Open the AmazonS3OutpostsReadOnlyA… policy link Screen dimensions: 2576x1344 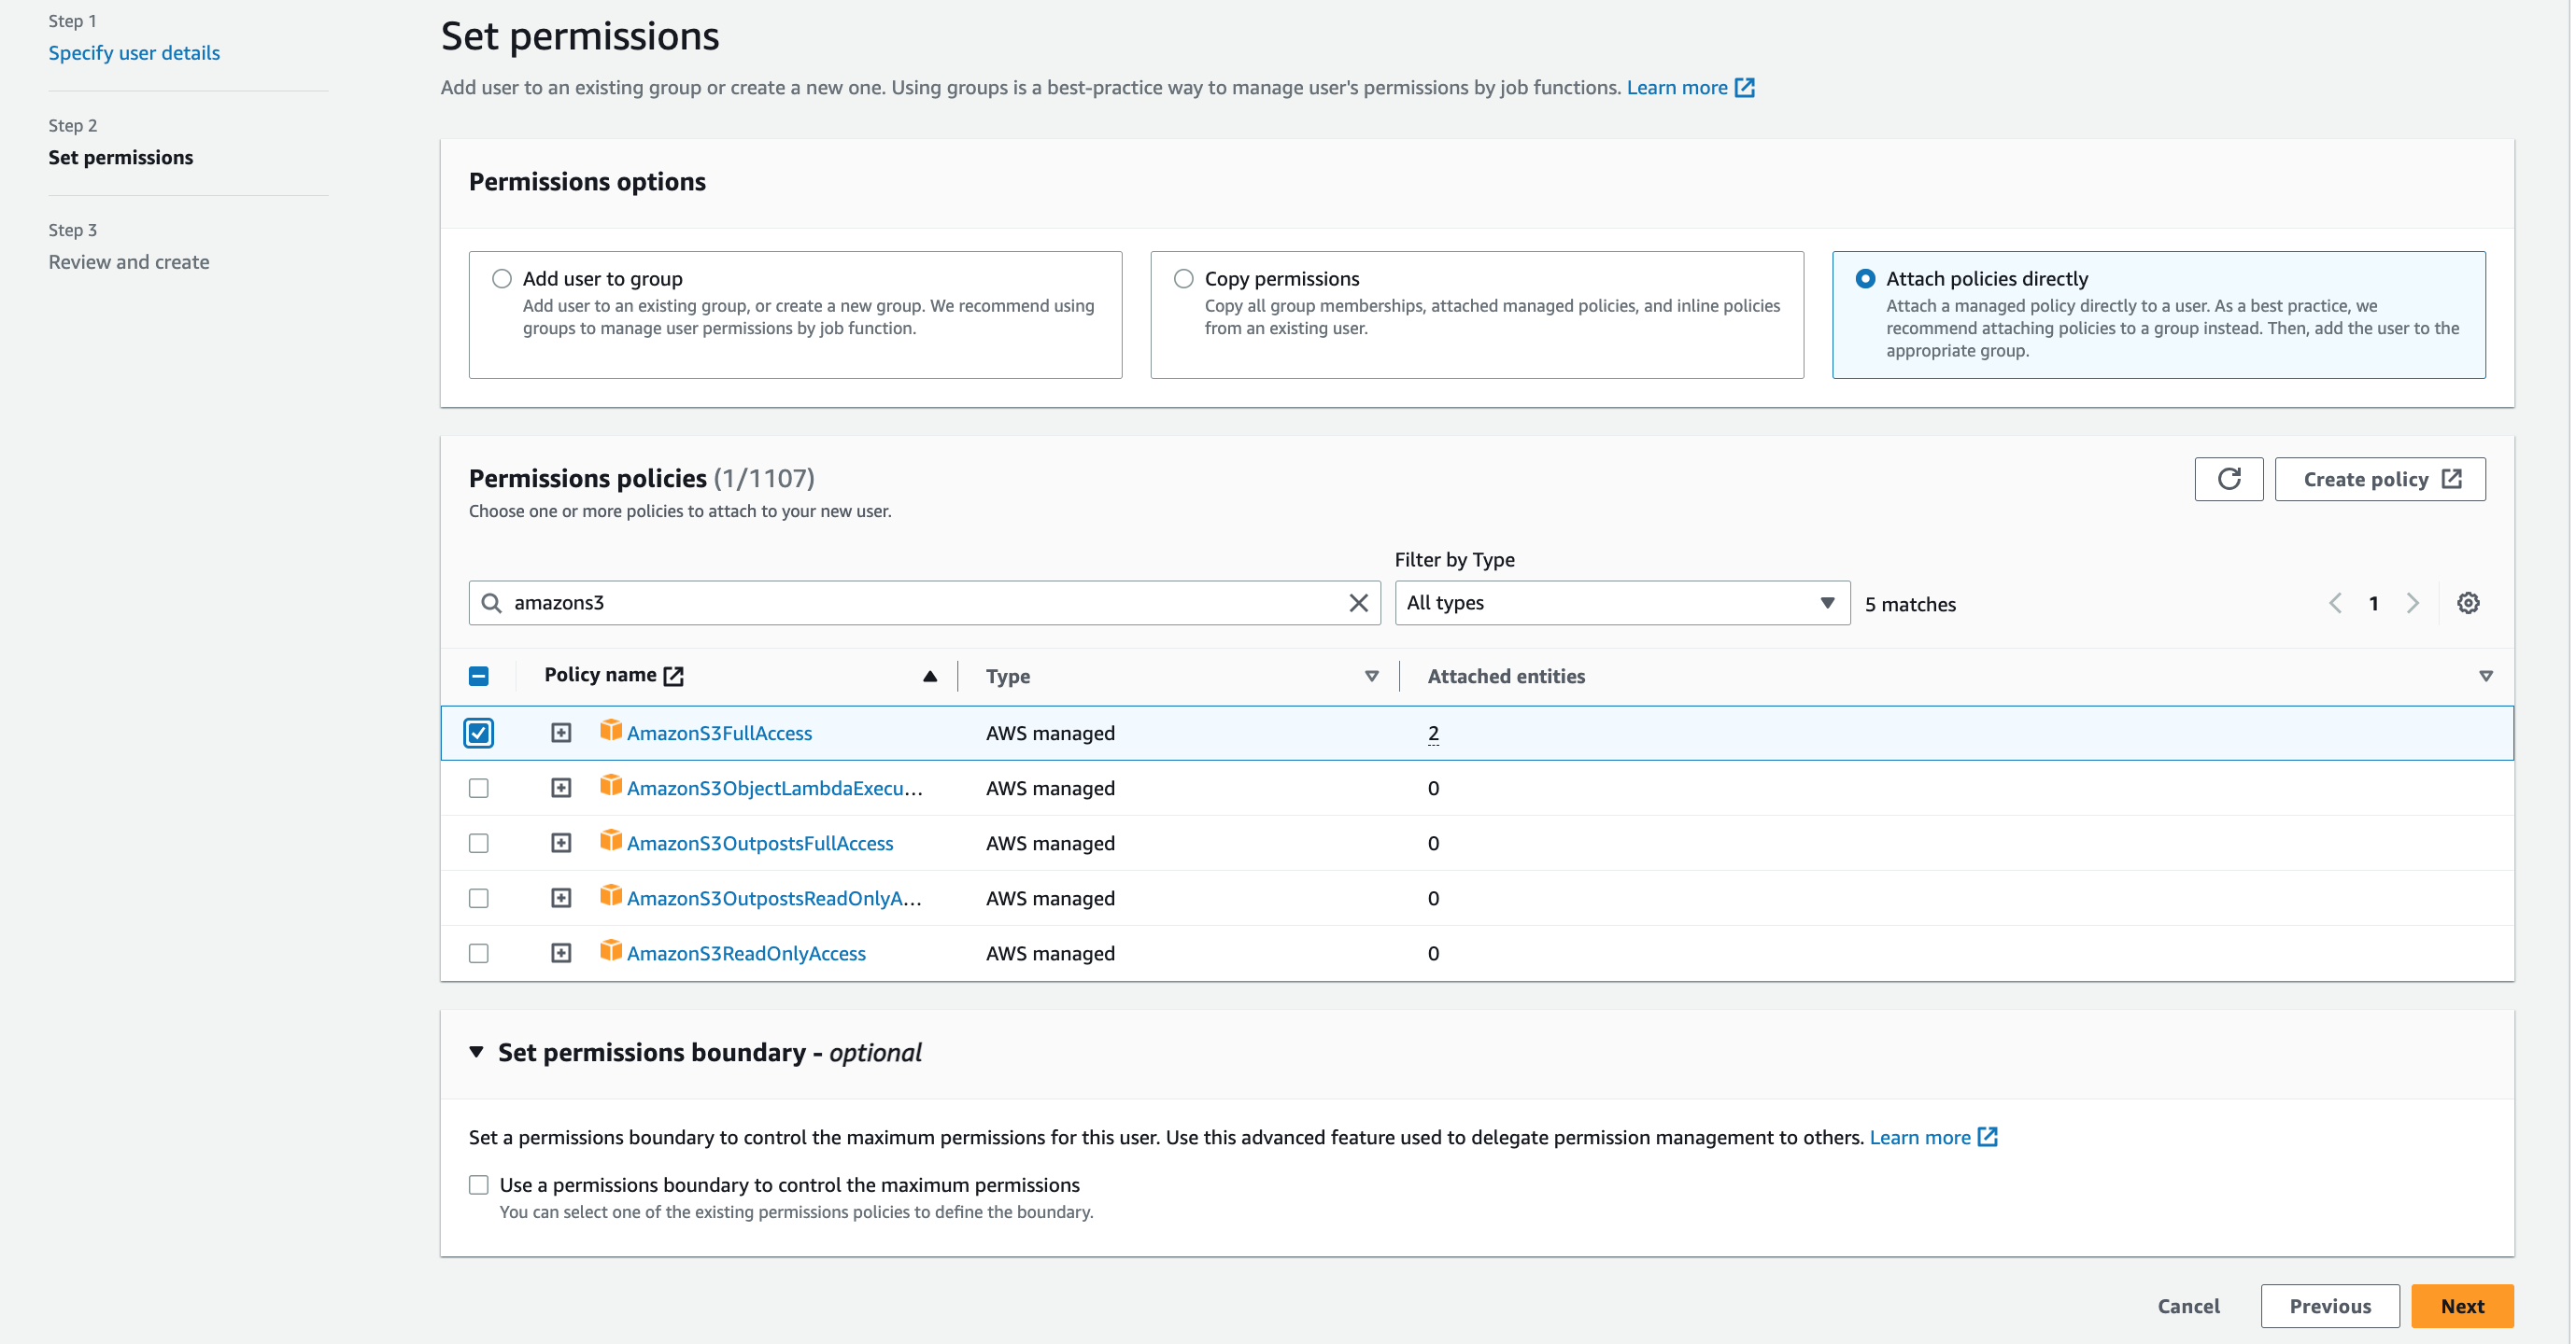pos(774,898)
